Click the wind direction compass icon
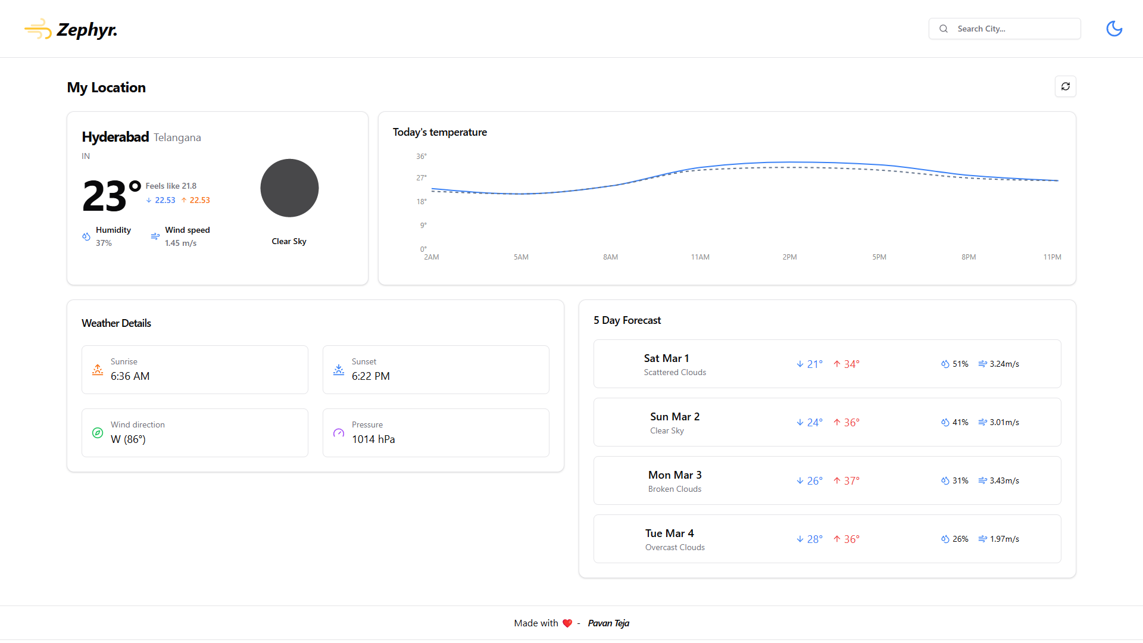The height and width of the screenshot is (643, 1143). click(98, 433)
